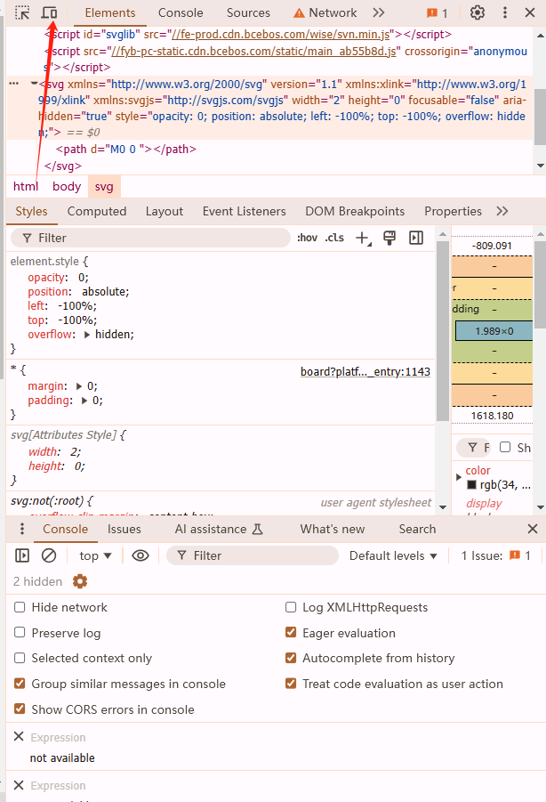Viewport: 546px width, 802px height.
Task: Toggle the Show all checkbox in computed pane
Action: 505,447
